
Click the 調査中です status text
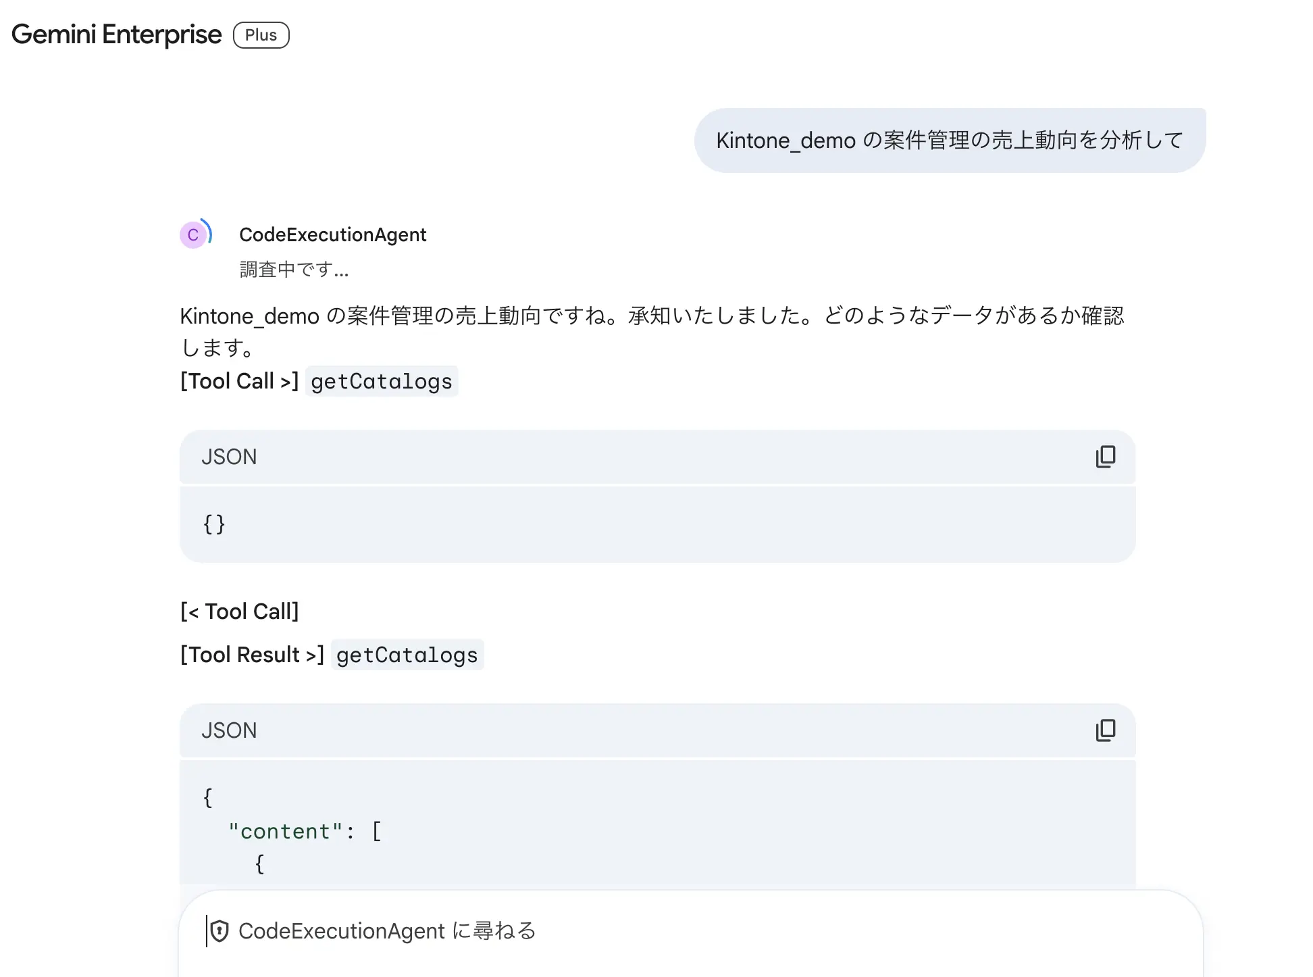tap(294, 269)
